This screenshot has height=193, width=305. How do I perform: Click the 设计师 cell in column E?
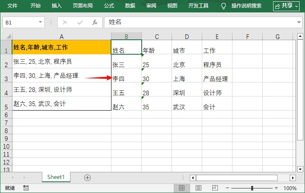[x=217, y=89]
